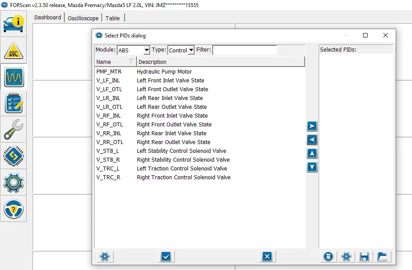Click the left arrow to remove PID

point(312,140)
